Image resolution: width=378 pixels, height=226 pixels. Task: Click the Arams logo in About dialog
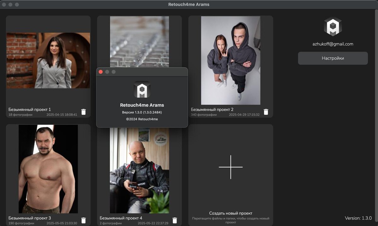(x=142, y=90)
